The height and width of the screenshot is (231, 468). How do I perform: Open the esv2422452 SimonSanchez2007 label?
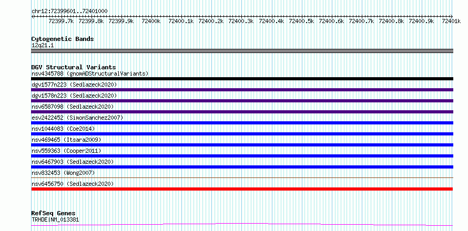coord(77,118)
